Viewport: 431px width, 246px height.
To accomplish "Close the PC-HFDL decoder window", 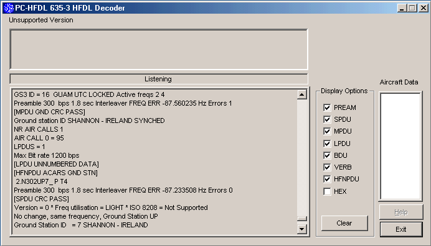I will pos(424,8).
